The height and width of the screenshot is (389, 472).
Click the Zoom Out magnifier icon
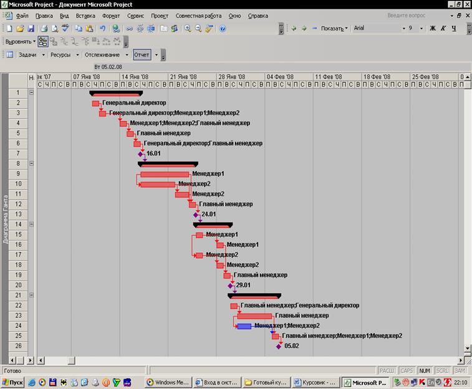pyautogui.click(x=198, y=29)
